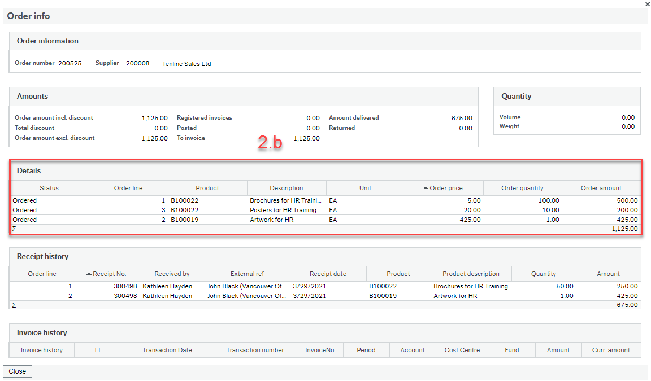The image size is (651, 381).
Task: Select the receipt row for Artwork for HR
Action: 283,295
